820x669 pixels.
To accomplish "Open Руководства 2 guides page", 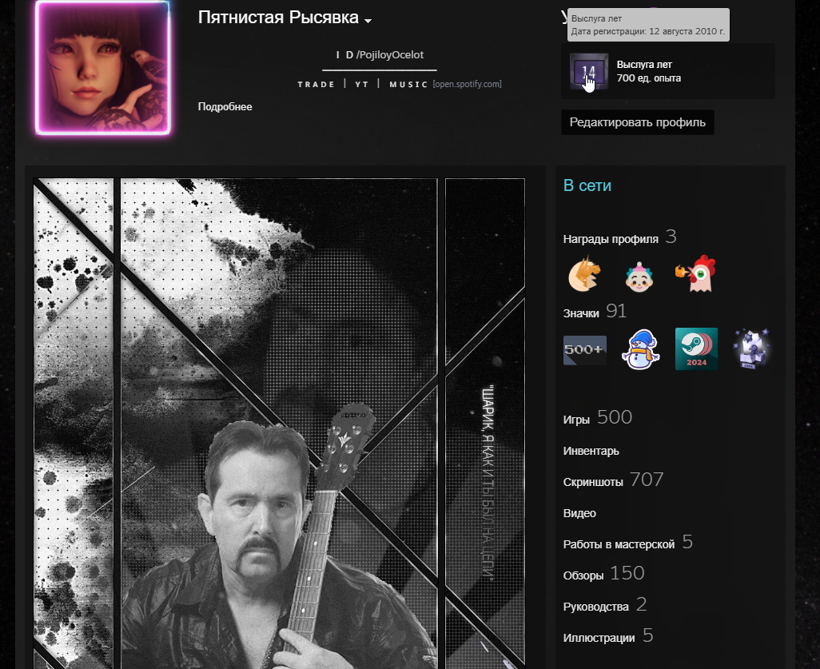I will 605,605.
